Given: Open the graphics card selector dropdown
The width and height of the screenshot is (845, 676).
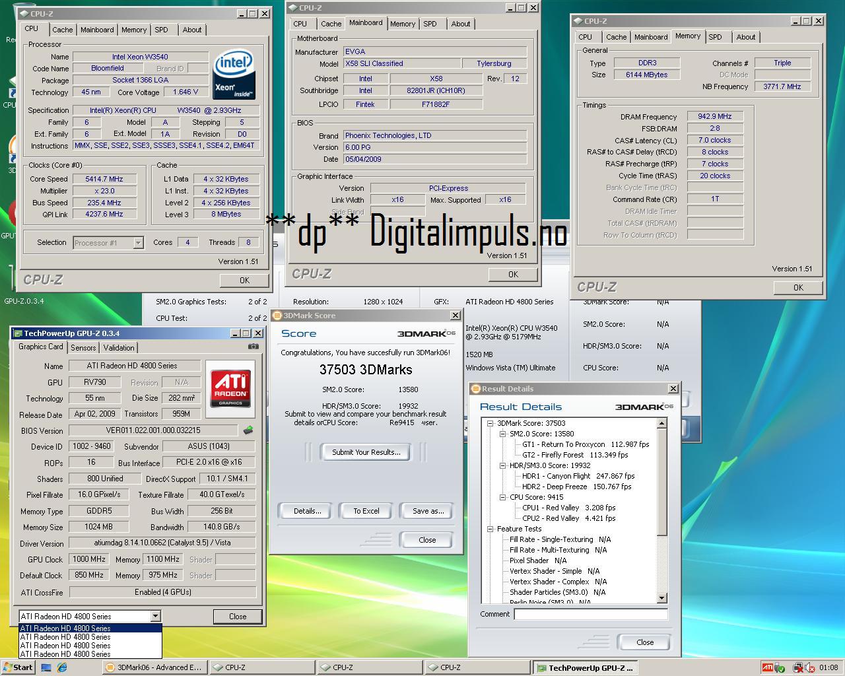Looking at the screenshot, I should [x=155, y=616].
